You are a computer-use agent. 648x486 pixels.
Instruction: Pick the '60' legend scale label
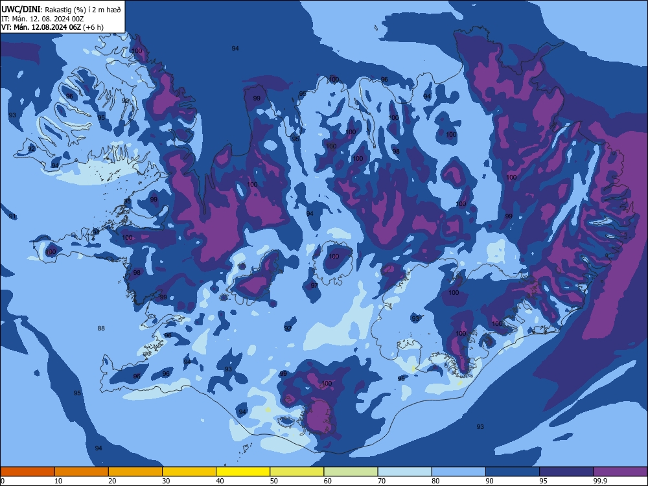[328, 481]
